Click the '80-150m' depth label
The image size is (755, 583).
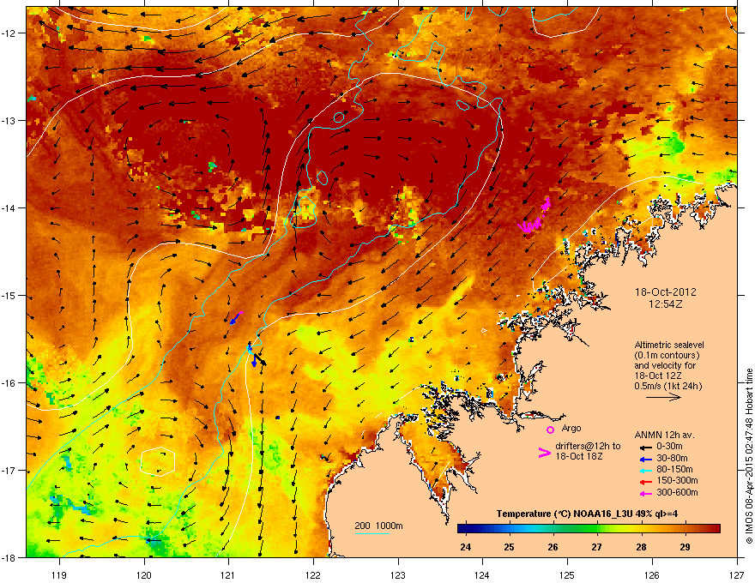(x=674, y=470)
